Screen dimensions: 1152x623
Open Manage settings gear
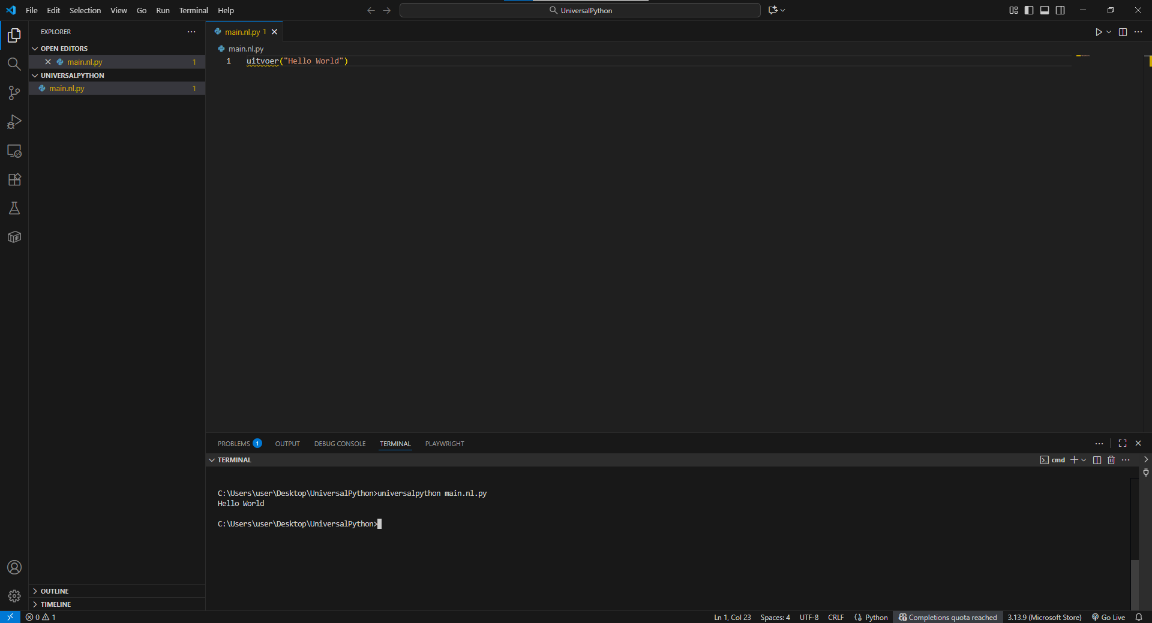(x=14, y=596)
